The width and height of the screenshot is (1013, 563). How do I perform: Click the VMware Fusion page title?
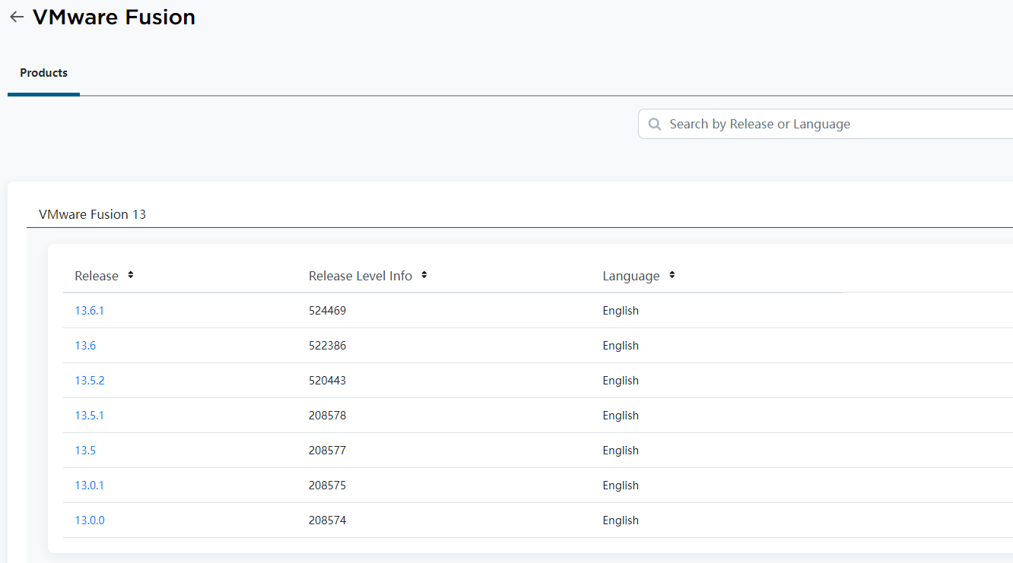[114, 17]
